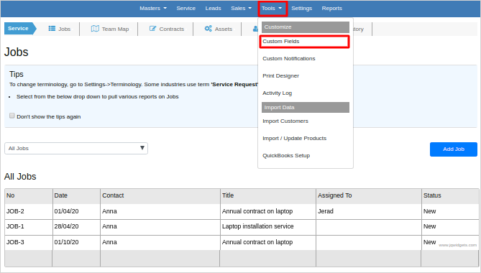Image resolution: width=481 pixels, height=273 pixels.
Task: Click the Add Job button
Action: pyautogui.click(x=454, y=149)
